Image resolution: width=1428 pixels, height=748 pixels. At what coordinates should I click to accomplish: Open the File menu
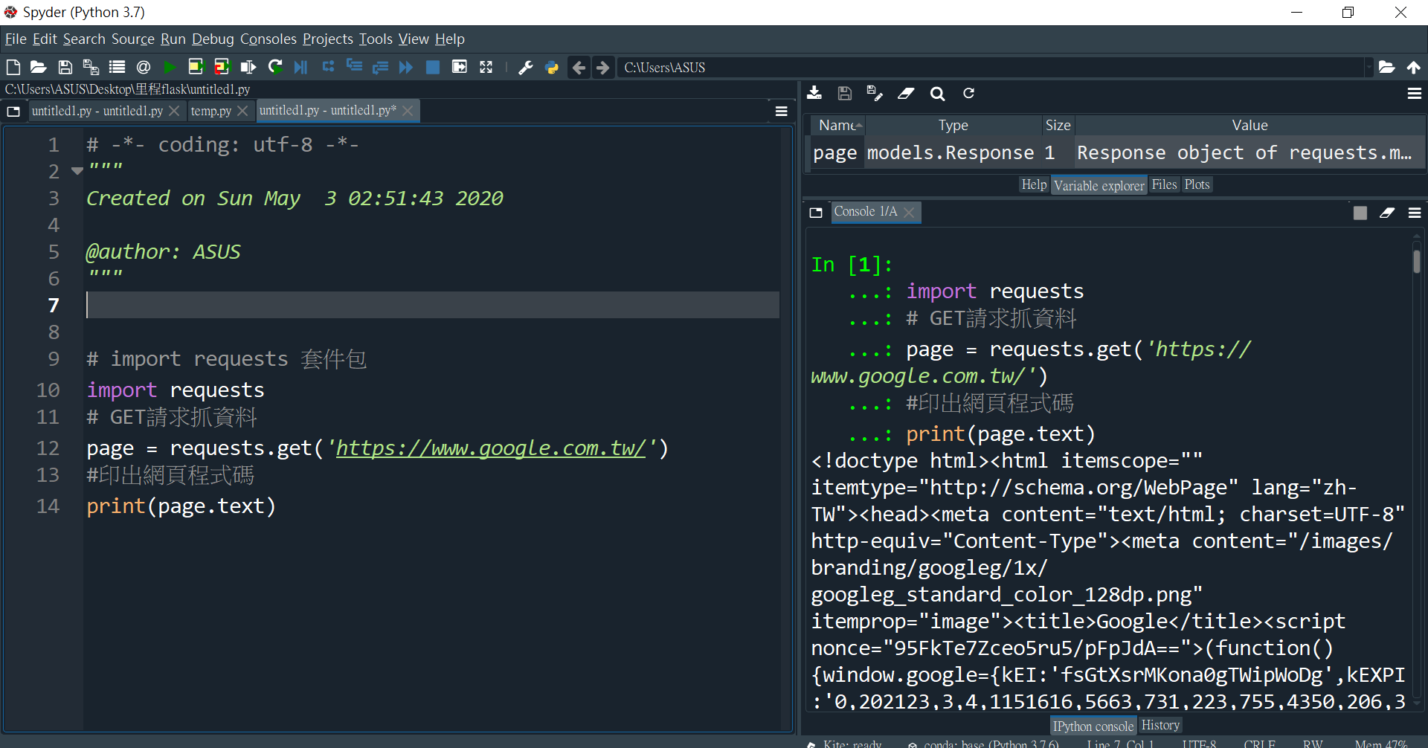(16, 39)
